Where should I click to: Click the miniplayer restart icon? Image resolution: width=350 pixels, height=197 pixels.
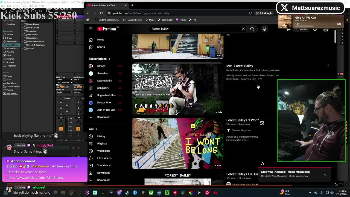point(262,164)
